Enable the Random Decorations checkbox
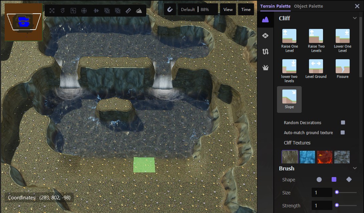 pyautogui.click(x=343, y=122)
